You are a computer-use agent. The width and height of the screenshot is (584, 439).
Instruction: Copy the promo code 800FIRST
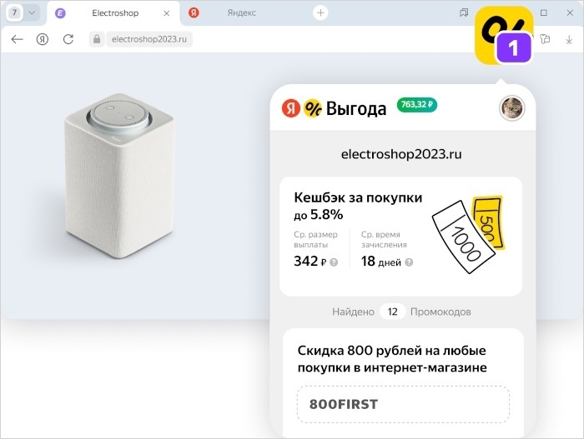[403, 404]
